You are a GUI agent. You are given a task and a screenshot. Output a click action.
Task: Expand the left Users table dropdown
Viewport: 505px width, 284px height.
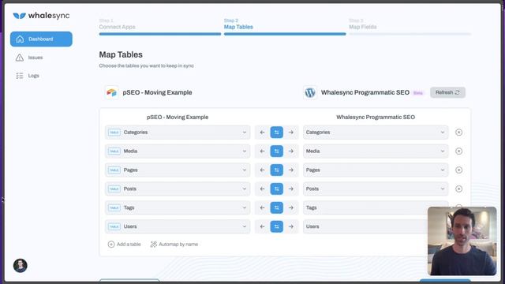(x=178, y=226)
